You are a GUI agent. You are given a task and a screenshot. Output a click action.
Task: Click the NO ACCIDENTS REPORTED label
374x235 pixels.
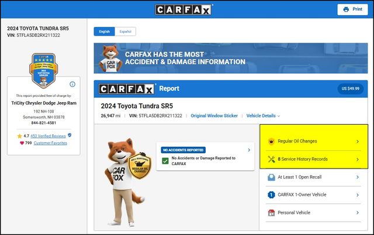point(183,150)
